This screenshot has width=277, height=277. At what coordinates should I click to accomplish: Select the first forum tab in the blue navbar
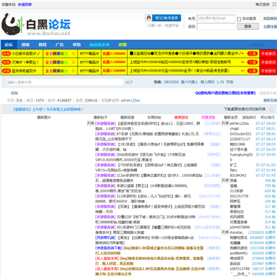pyautogui.click(x=8, y=45)
